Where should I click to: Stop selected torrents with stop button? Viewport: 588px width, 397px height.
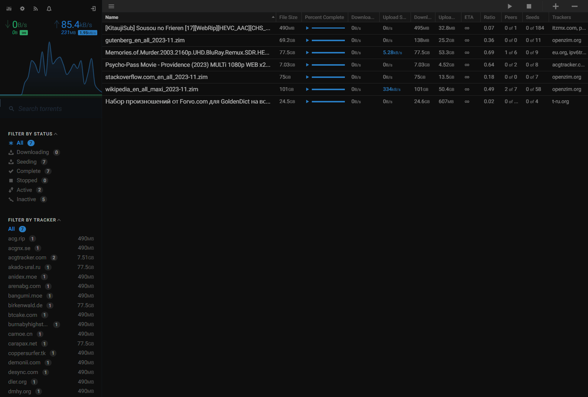click(529, 6)
